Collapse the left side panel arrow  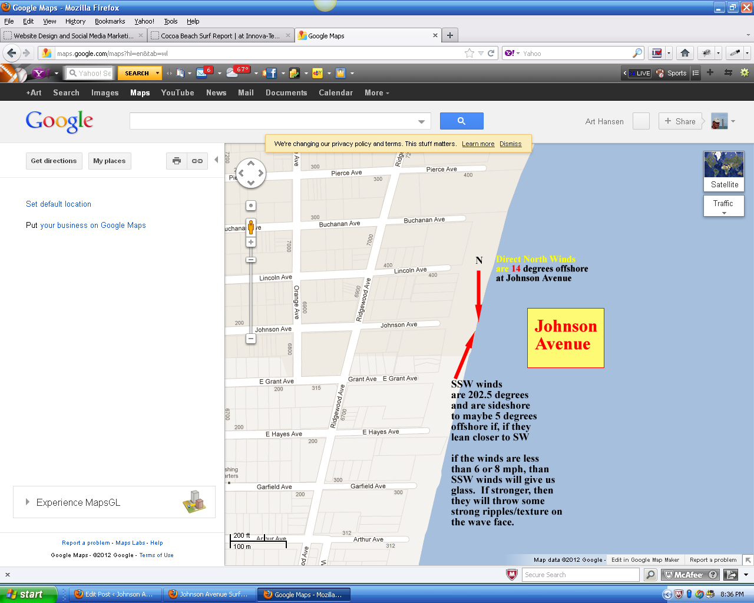216,160
